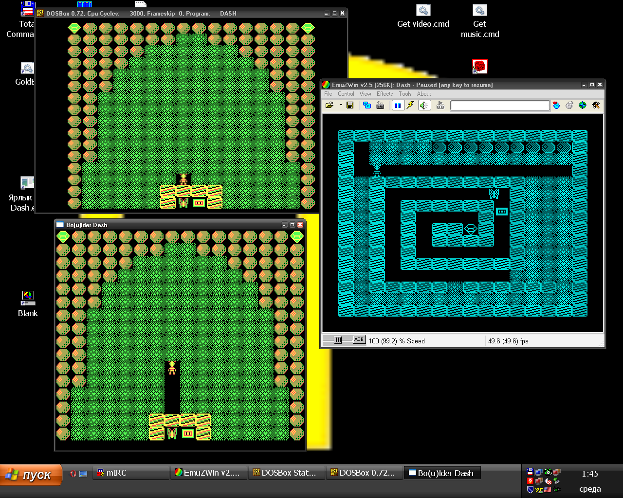The image size is (623, 498).
Task: Click the butterfly enemy in the DOSBox game
Action: (x=183, y=202)
